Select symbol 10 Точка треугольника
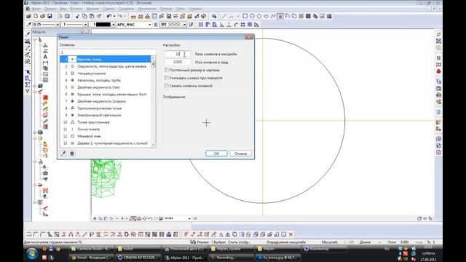The height and width of the screenshot is (262, 466). pos(106,122)
